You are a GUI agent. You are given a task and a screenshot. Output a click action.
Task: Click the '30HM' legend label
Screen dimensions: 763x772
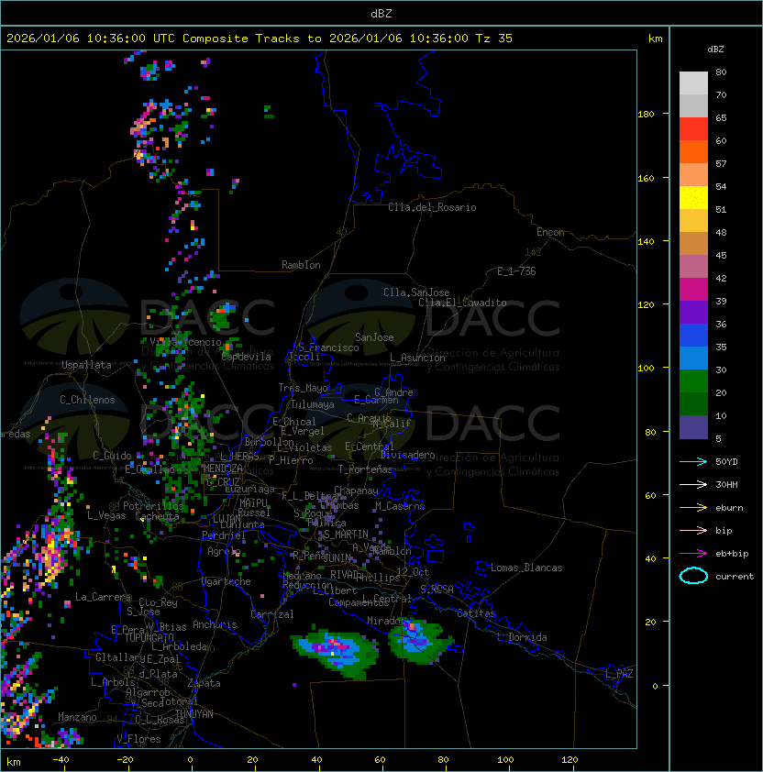726,484
